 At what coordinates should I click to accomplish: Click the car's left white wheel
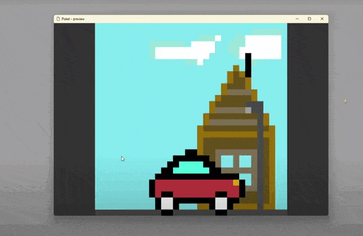pyautogui.click(x=167, y=202)
